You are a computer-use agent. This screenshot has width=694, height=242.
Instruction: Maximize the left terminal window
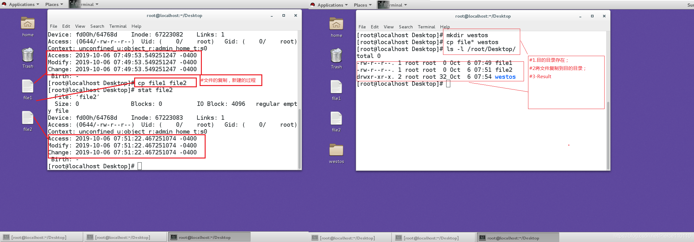[284, 15]
